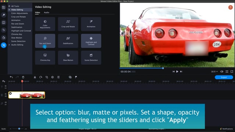Open Pan and Zoom tool card
Screen dimensions: 235x132
click(x=45, y=41)
